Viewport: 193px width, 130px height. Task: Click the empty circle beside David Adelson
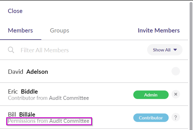pos(176,71)
